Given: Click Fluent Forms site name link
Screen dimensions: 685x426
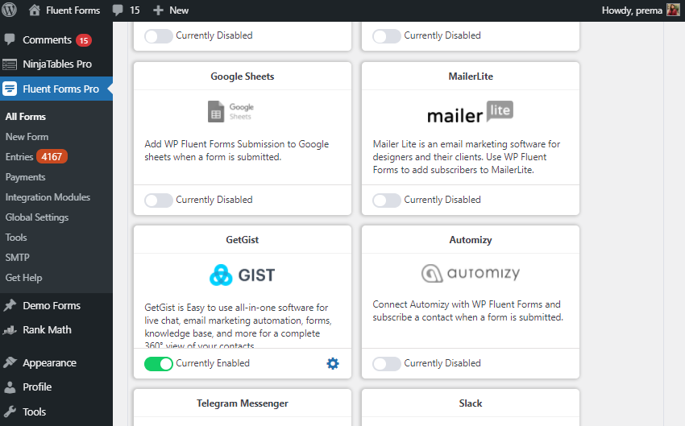Looking at the screenshot, I should (73, 10).
